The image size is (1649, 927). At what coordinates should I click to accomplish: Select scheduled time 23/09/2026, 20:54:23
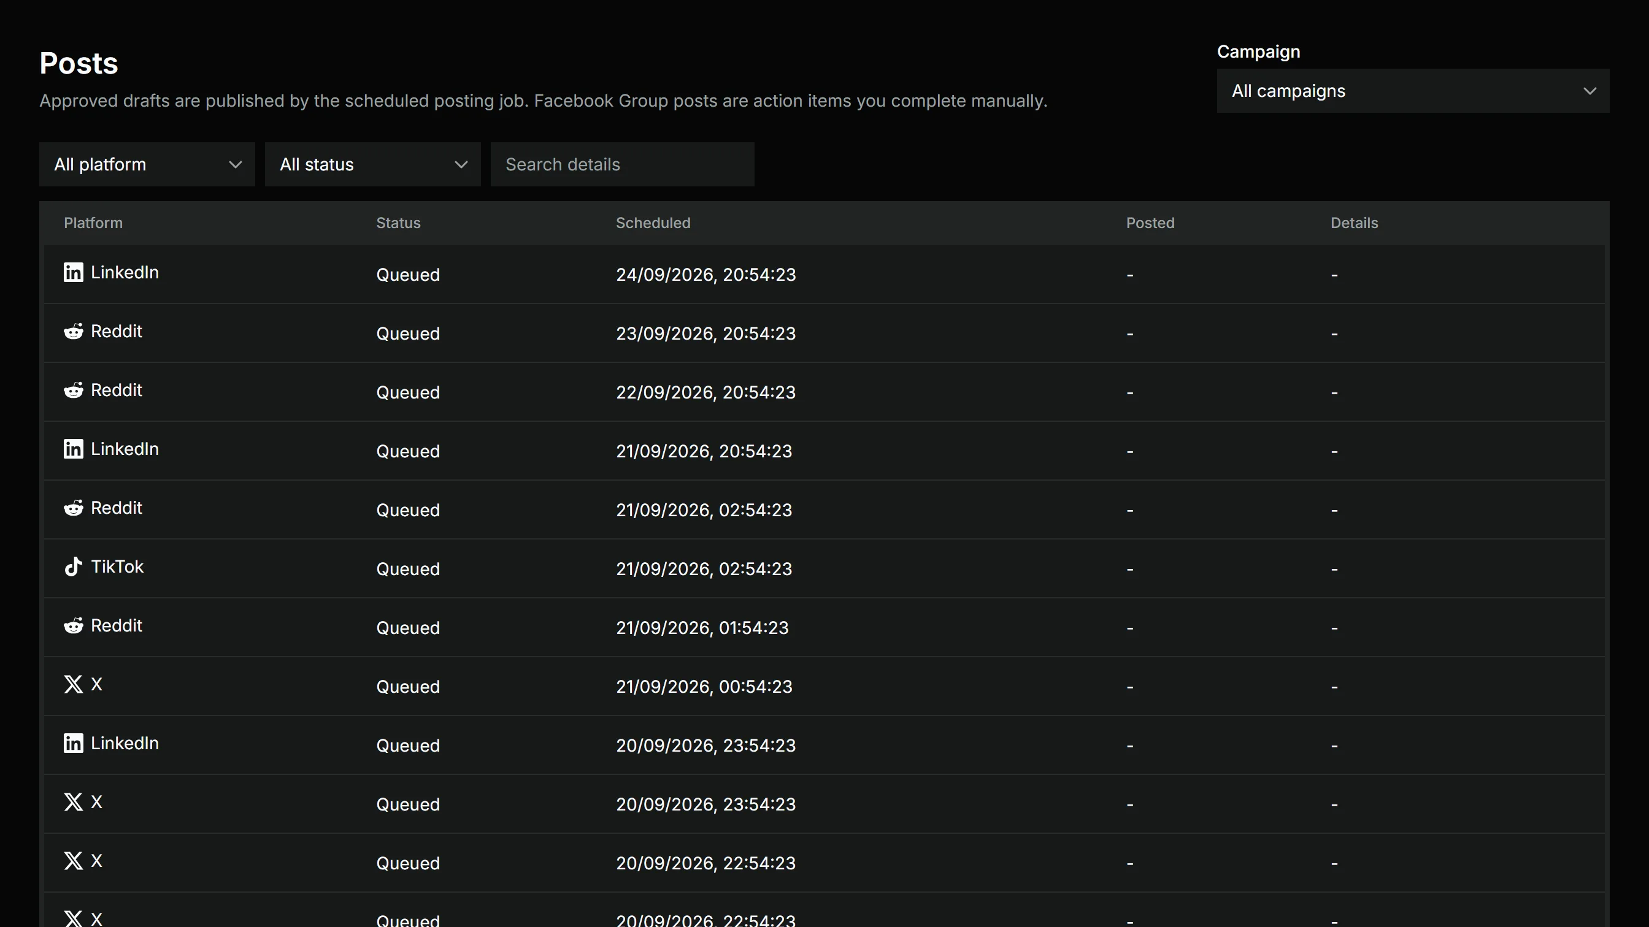(706, 334)
